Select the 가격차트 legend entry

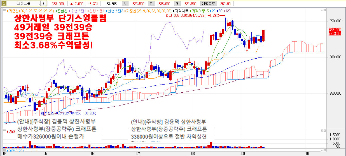coord(181,11)
